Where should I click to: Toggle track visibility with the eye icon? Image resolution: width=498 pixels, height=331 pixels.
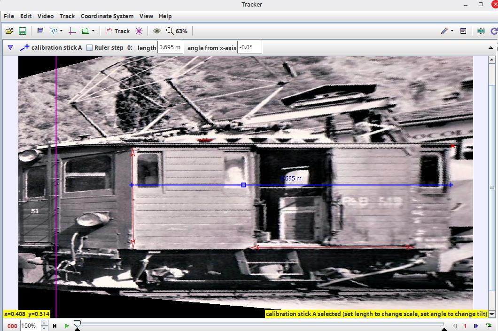157,31
